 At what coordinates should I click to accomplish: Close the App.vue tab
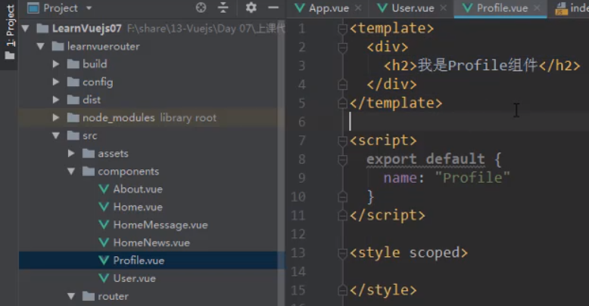[358, 8]
